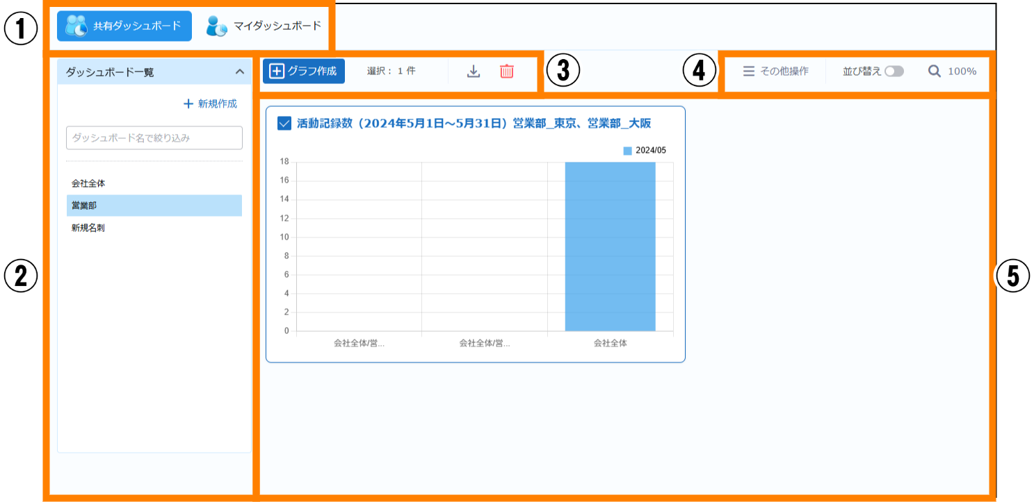This screenshot has width=1034, height=502.
Task: Click the マイダッシュボード user icon
Action: pos(217,26)
